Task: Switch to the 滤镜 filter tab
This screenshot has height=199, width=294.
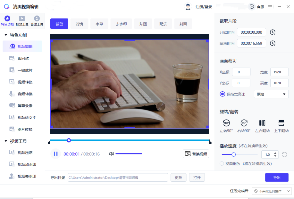Action: click(79, 24)
